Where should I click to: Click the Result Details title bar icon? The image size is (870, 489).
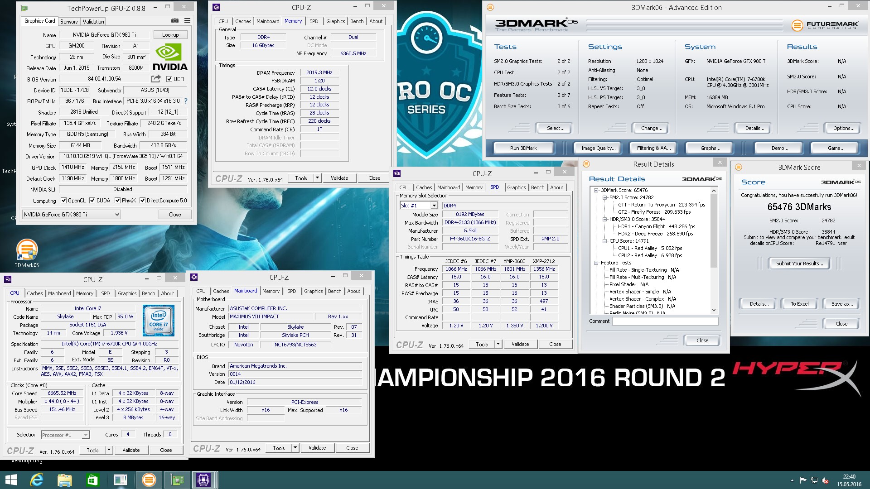586,164
